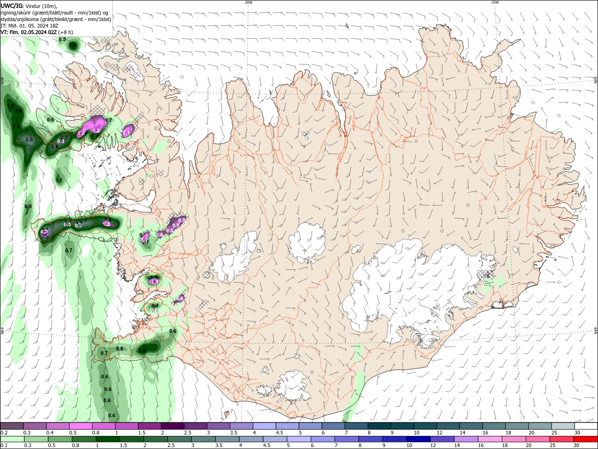This screenshot has width=598, height=449.
Task: Select lower legend swatch between 3 and 3.5
Action: tap(203, 439)
